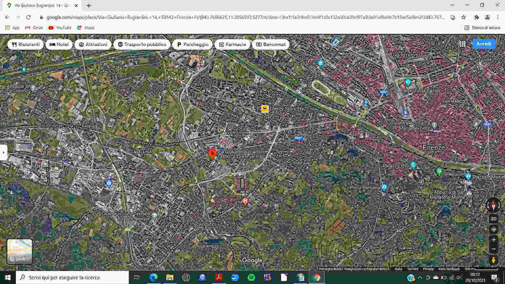Open the Privacy link in the footer
Screen dimensions: 505x284
coord(428,269)
